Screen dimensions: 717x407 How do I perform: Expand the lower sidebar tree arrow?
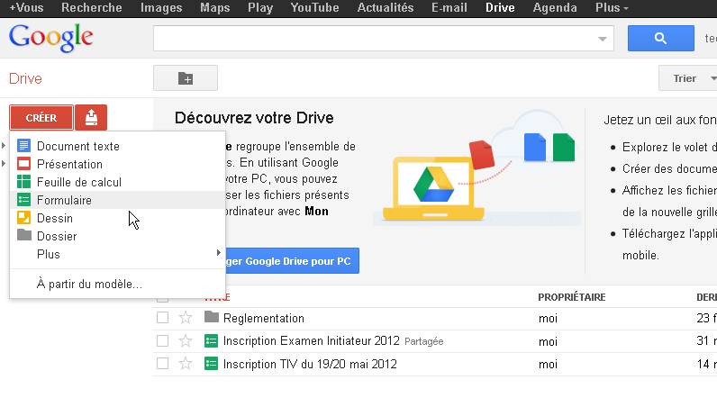[4, 164]
